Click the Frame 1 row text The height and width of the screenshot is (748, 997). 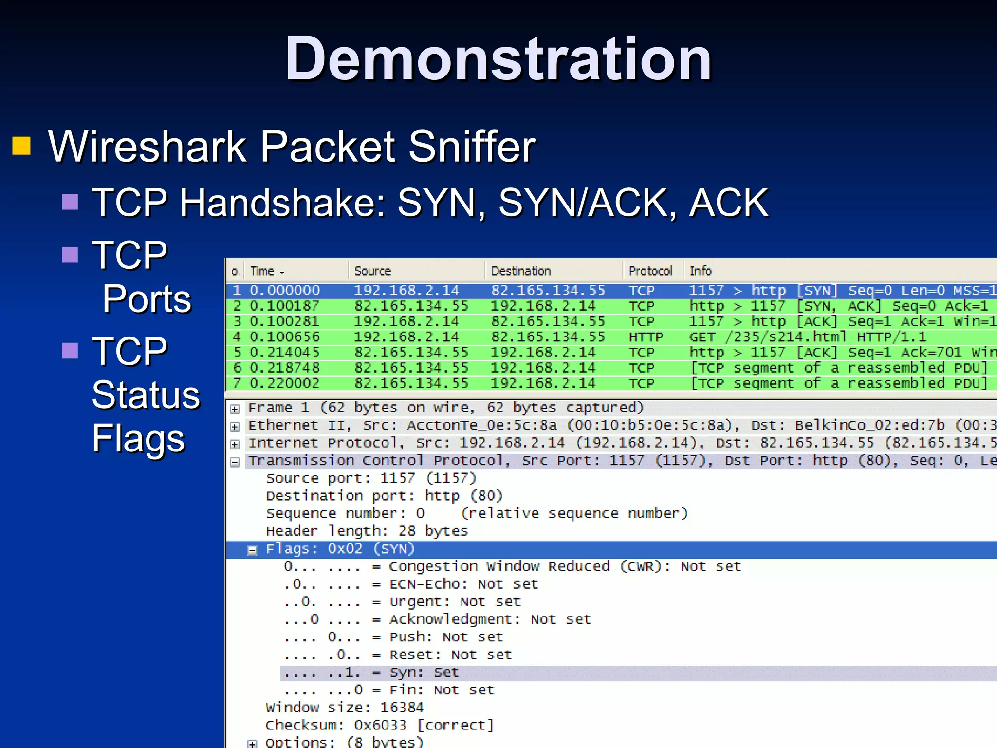(446, 408)
